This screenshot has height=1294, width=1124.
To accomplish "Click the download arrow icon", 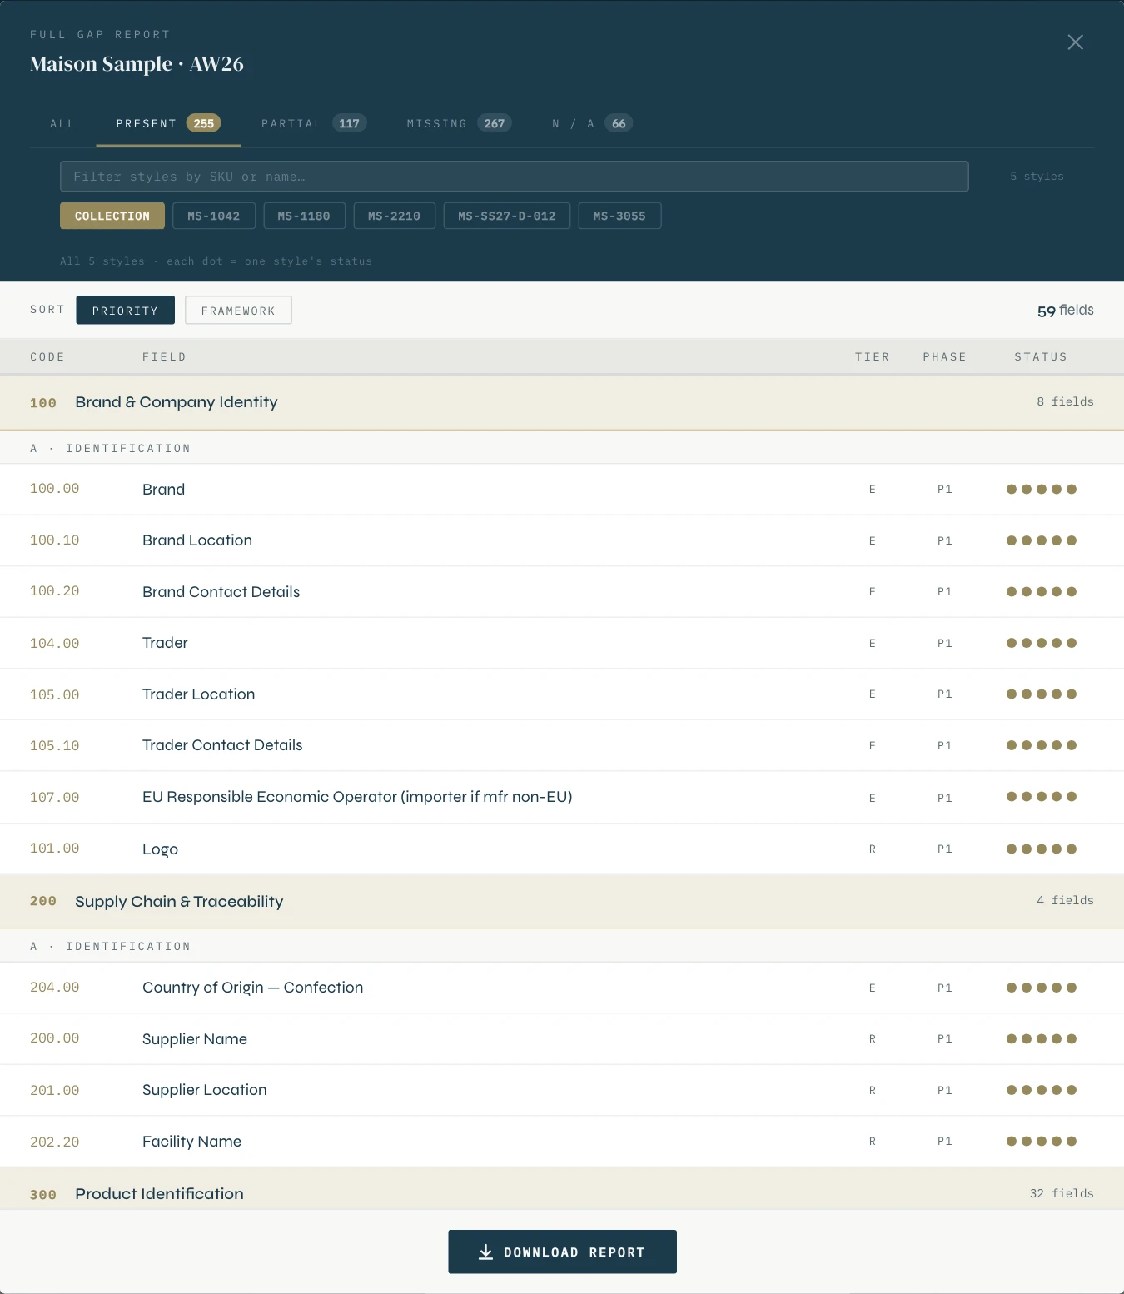I will pyautogui.click(x=485, y=1252).
